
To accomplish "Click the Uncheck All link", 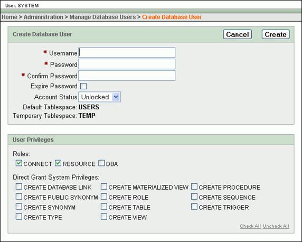I will (x=276, y=226).
